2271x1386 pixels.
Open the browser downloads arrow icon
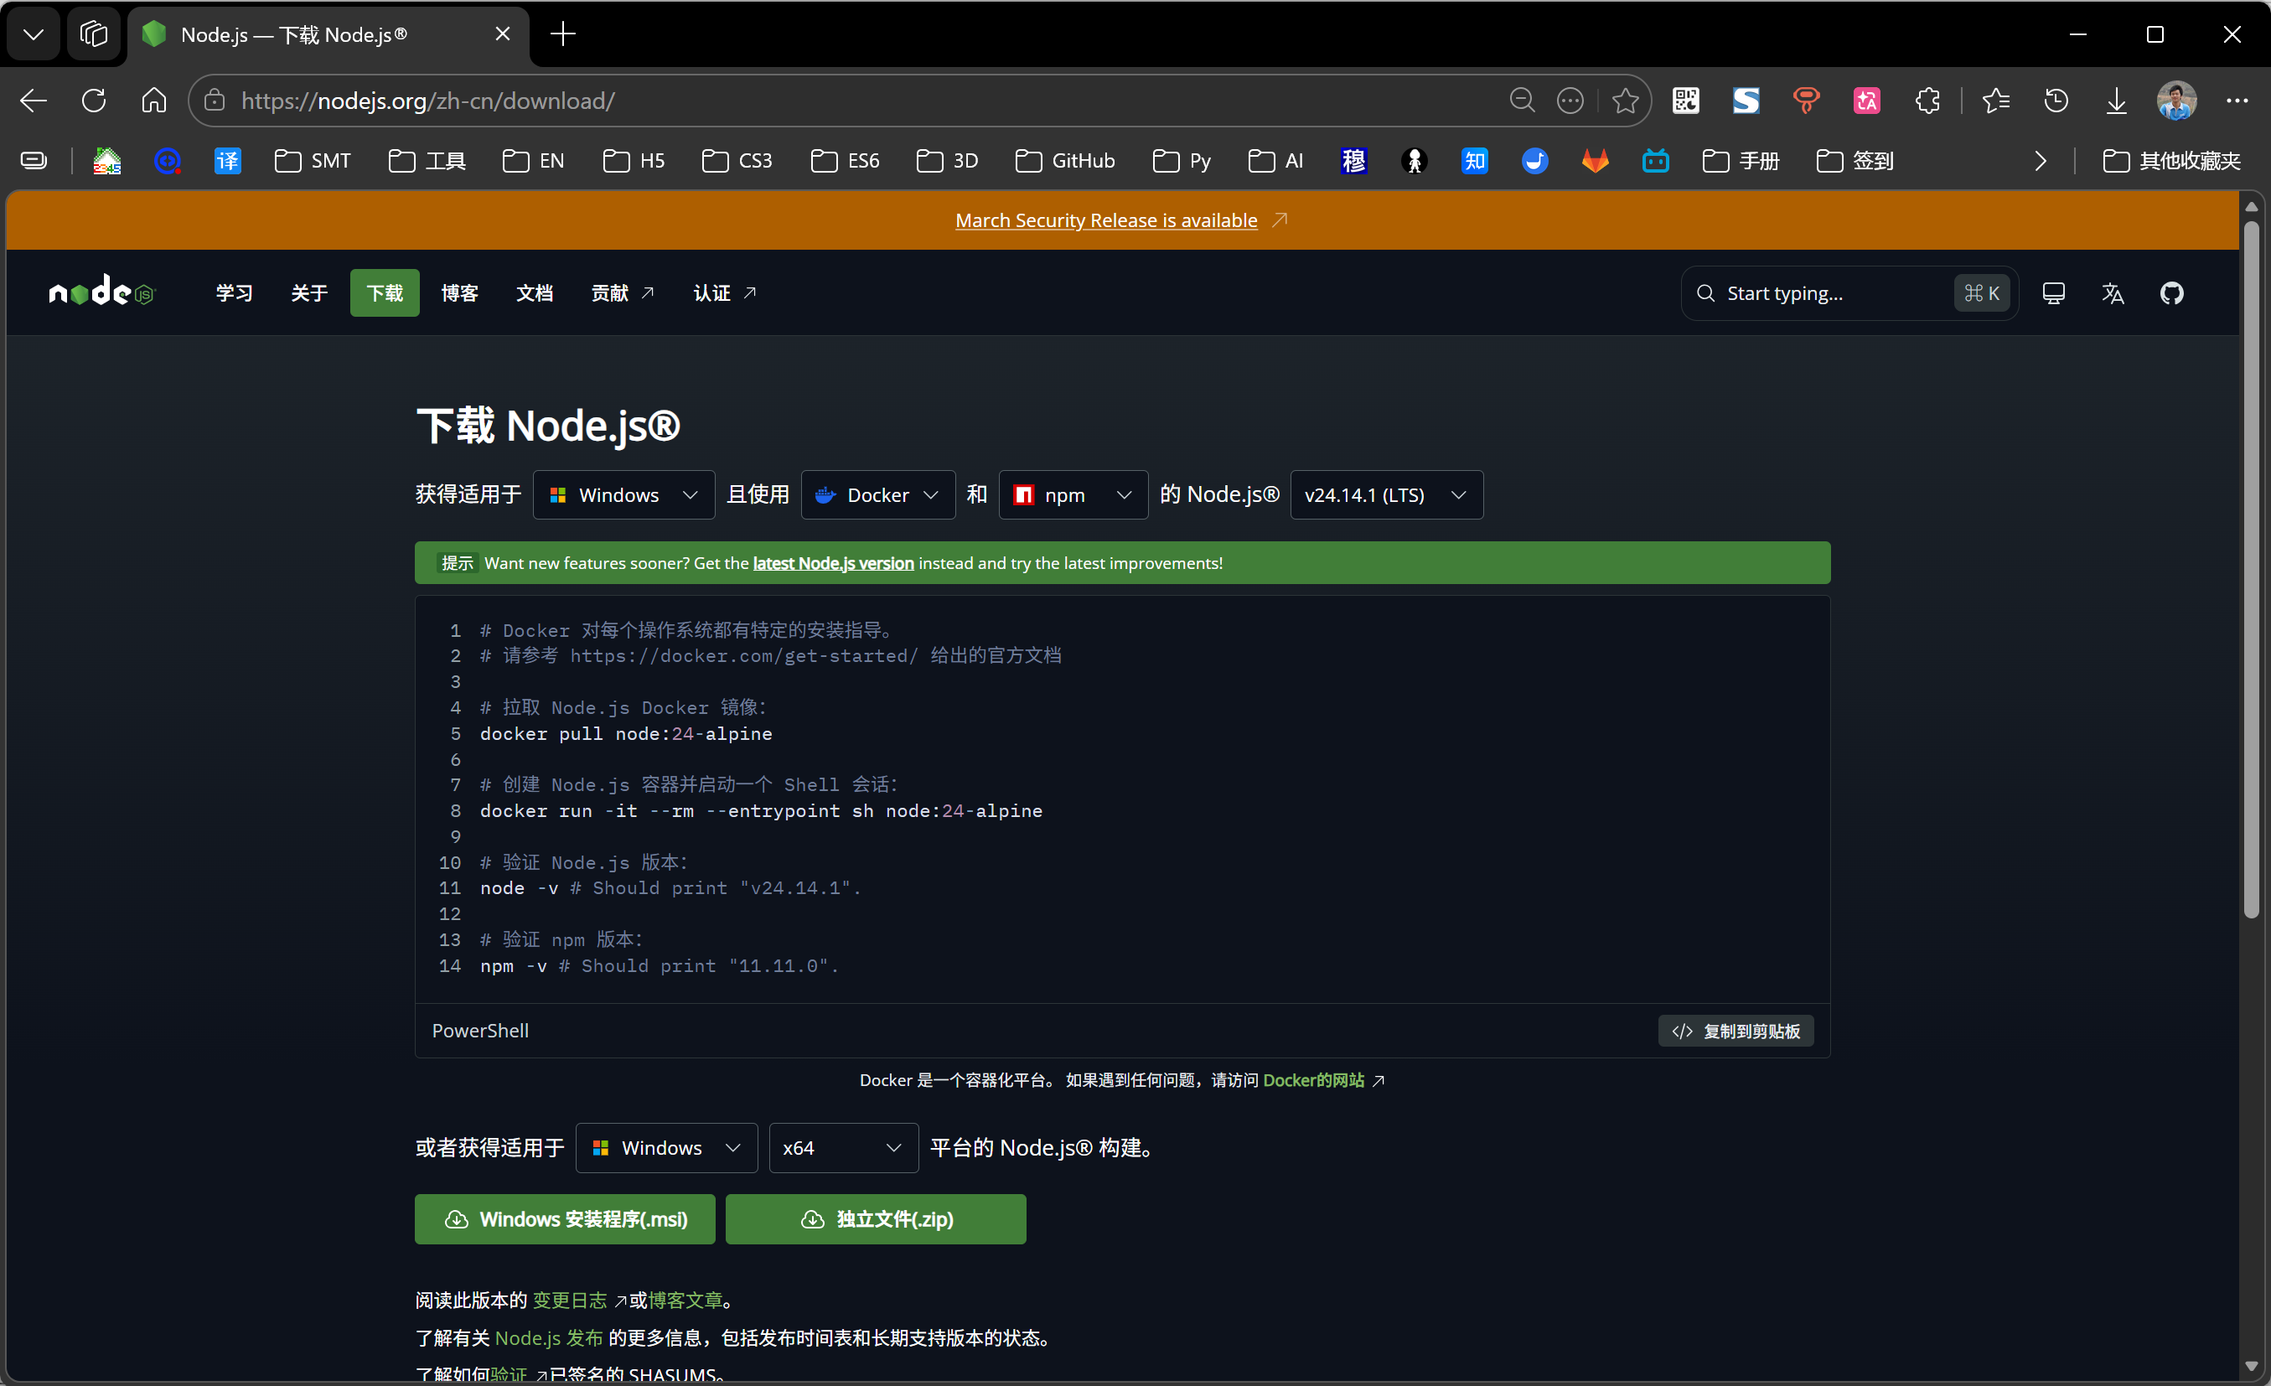pos(2116,101)
